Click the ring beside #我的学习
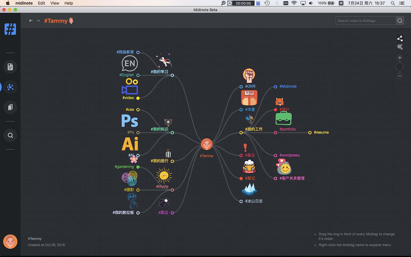Screen dimensions: 411x257 (x=172, y=75)
